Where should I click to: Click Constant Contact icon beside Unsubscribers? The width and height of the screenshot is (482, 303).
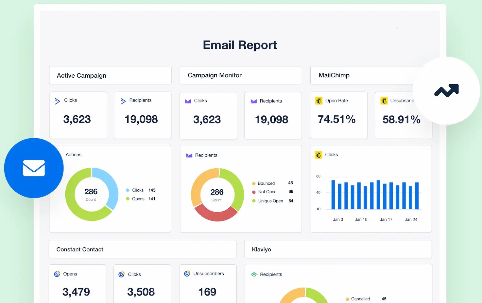pos(187,274)
